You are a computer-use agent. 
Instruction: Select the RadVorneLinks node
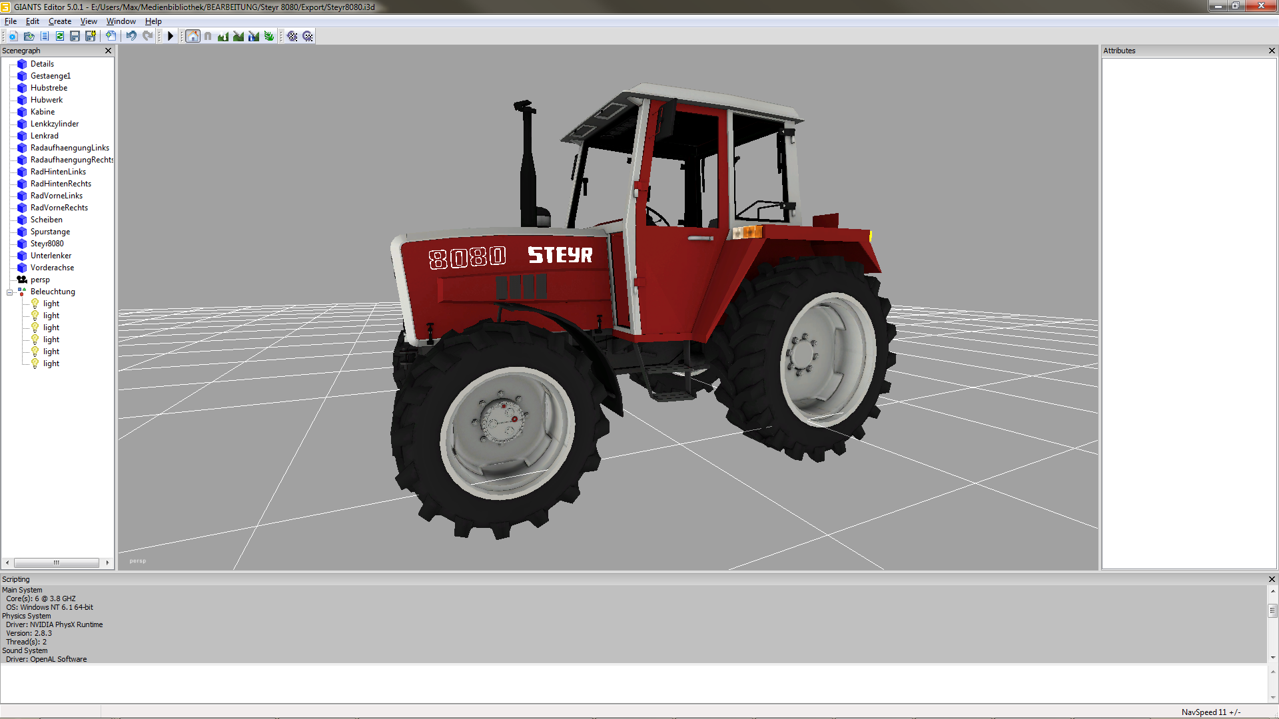tap(57, 196)
